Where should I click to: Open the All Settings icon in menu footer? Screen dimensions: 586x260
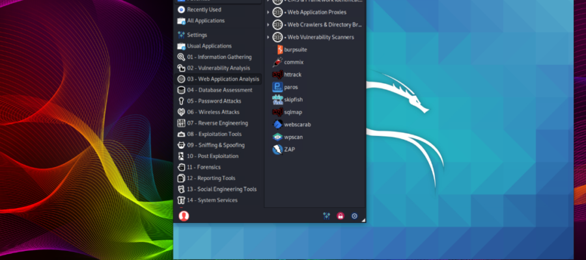[x=327, y=216]
